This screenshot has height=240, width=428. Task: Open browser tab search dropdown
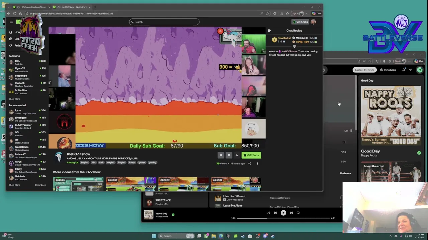[8, 7]
